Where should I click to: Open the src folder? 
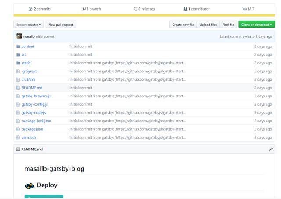[24, 55]
